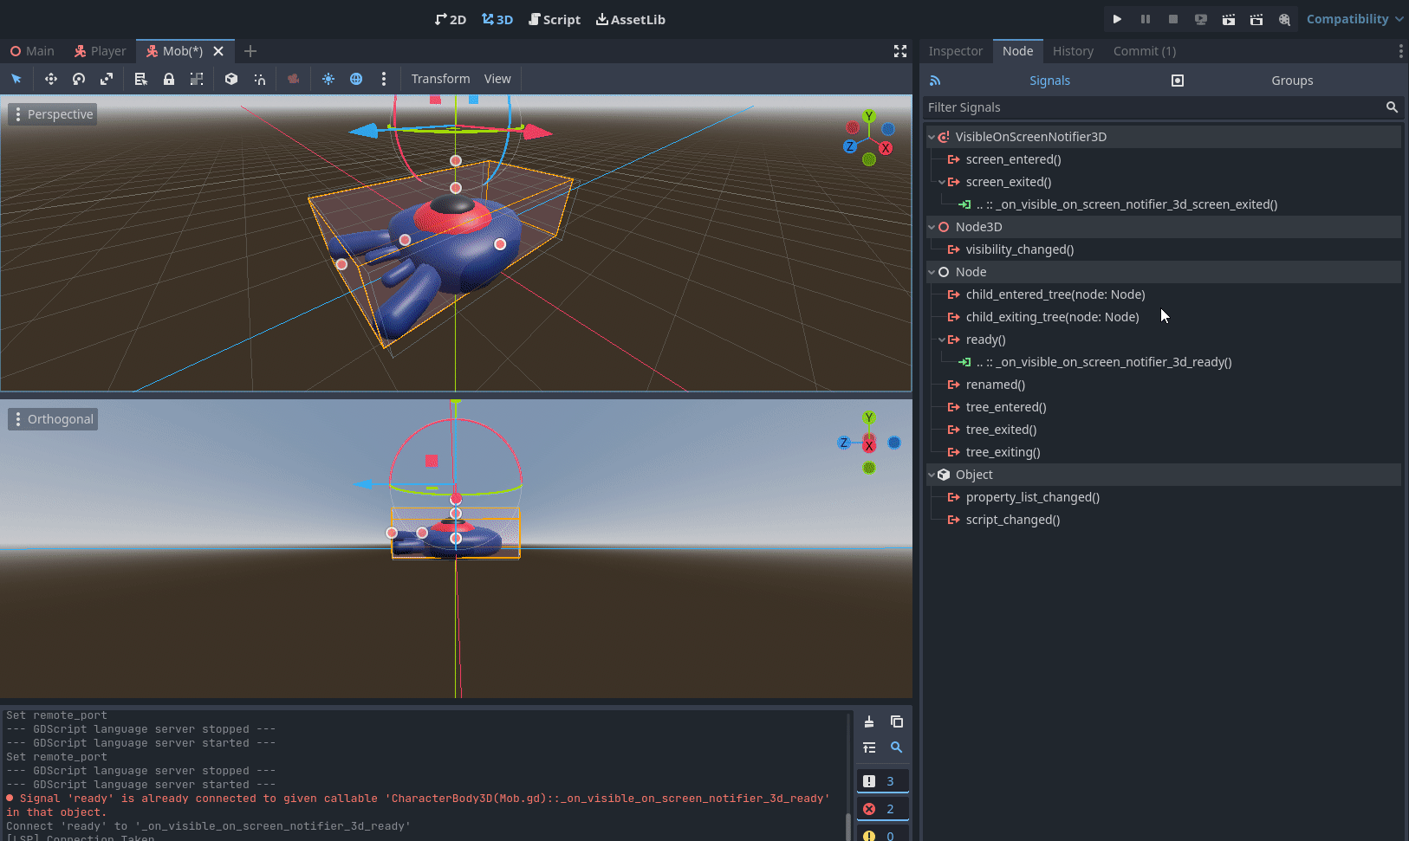The width and height of the screenshot is (1409, 841).
Task: Toggle snapping with the magnet icon
Action: click(x=259, y=78)
